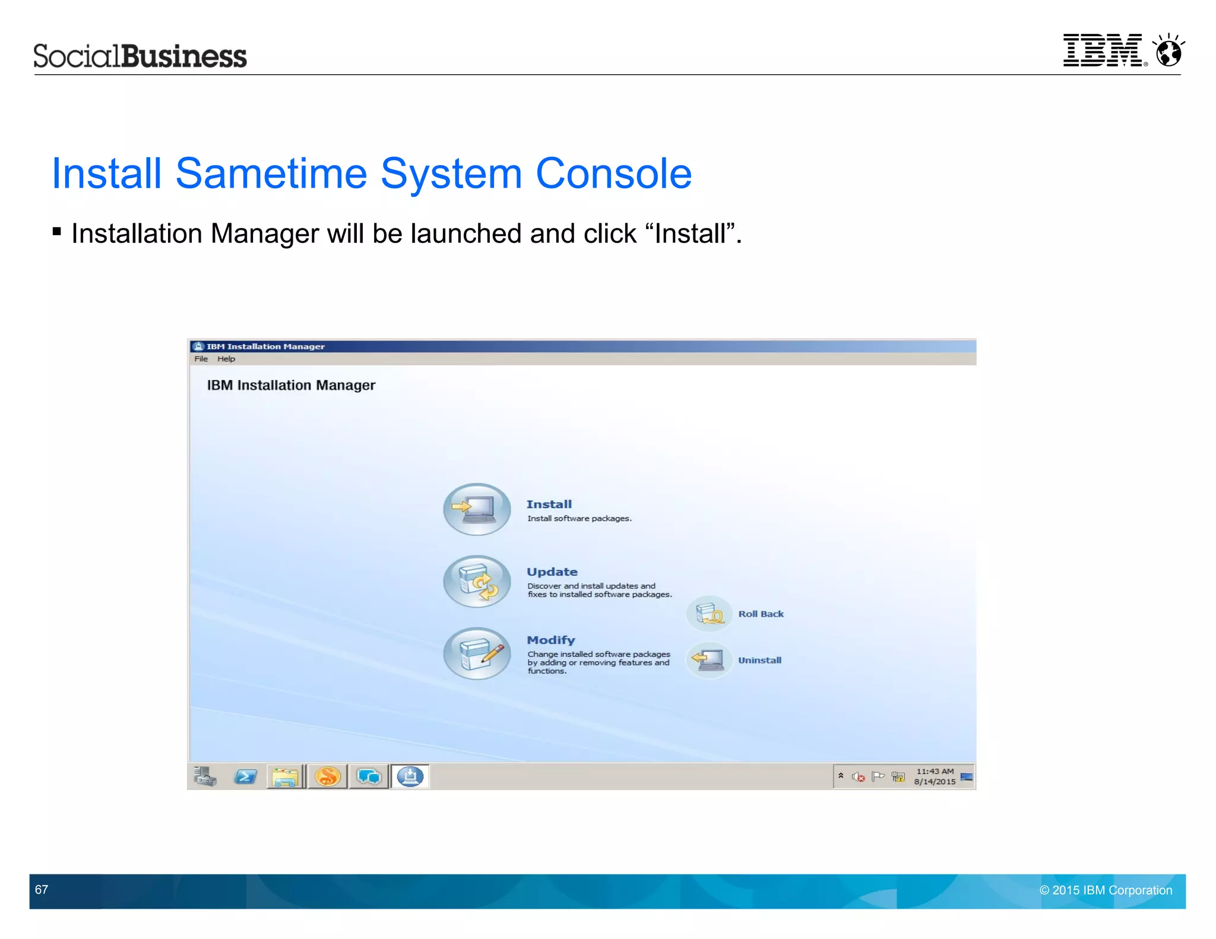Switch to the orange S taskbar app

(327, 776)
